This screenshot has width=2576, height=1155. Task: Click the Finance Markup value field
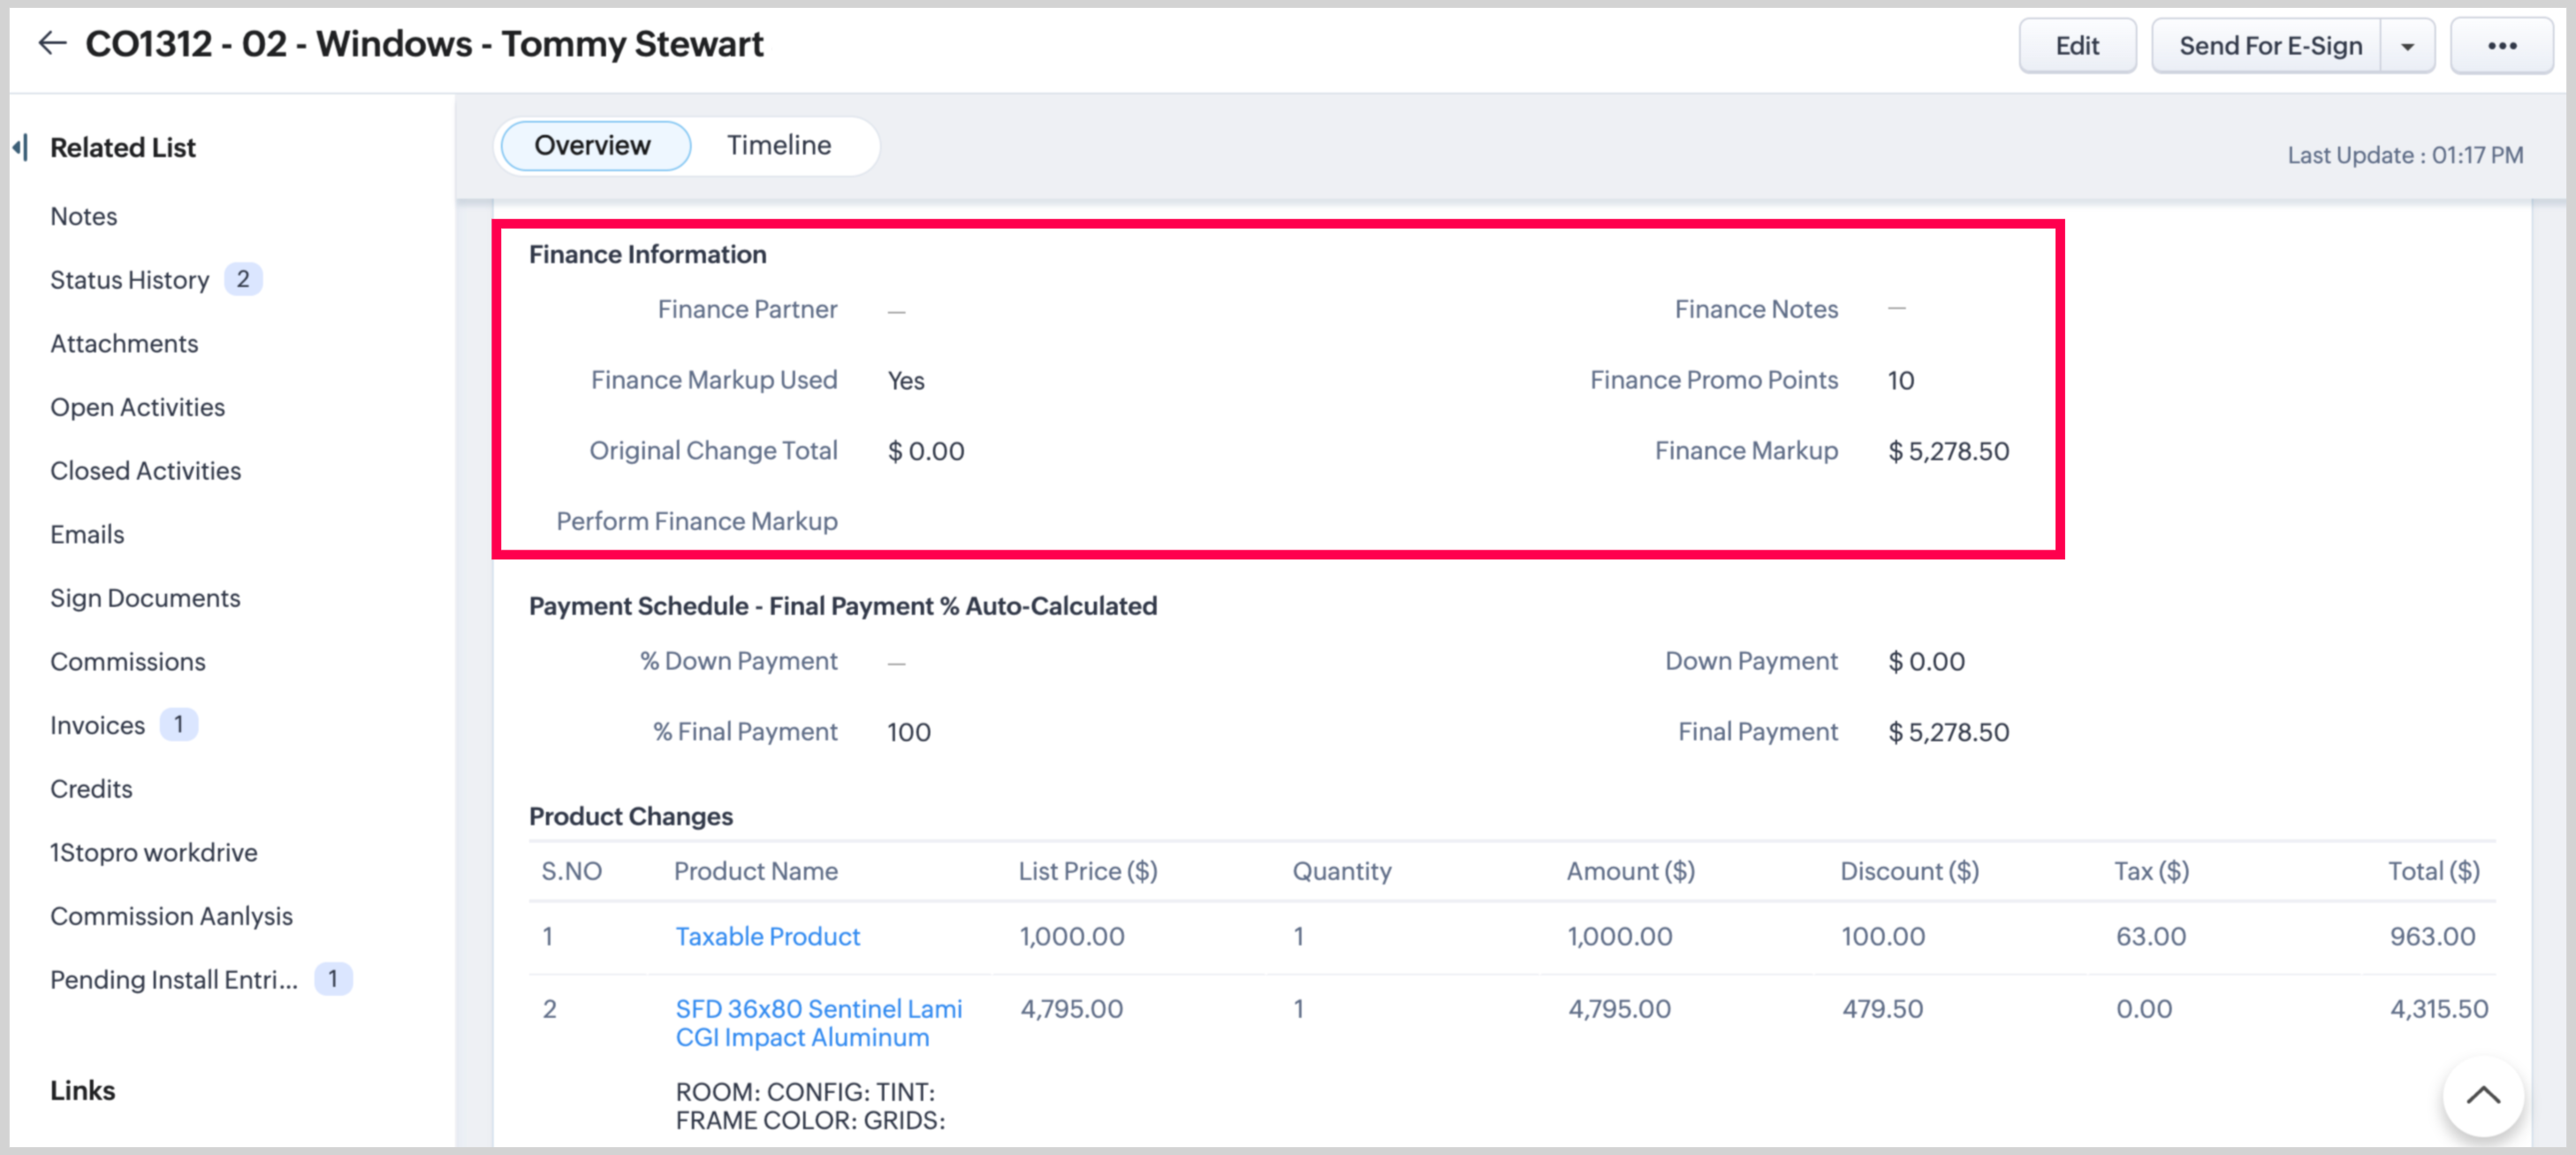(x=1948, y=451)
